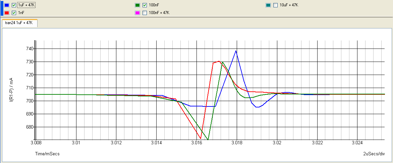Select the teal 10uF + 47K swatch

268,5
